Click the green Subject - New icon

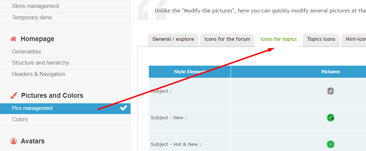(330, 118)
